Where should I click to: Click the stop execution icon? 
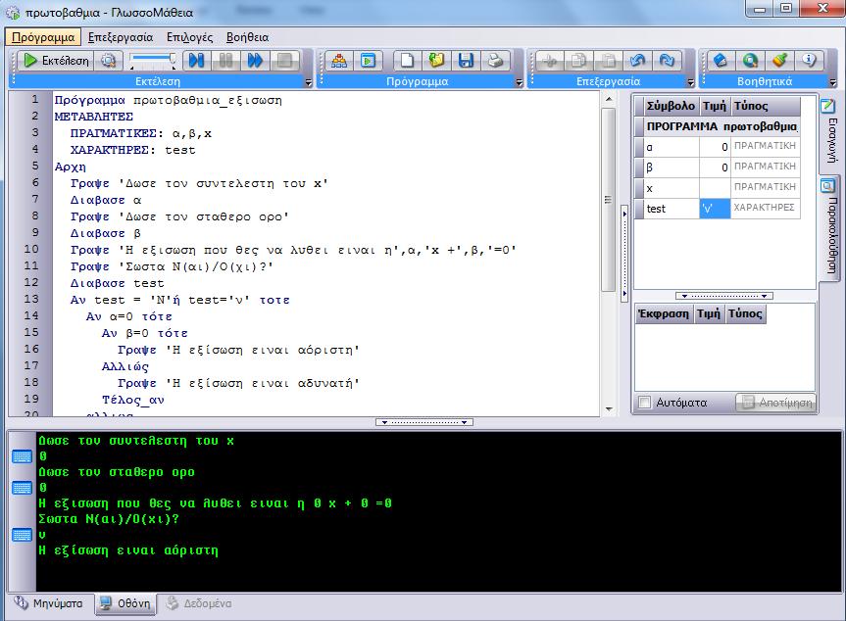point(284,61)
